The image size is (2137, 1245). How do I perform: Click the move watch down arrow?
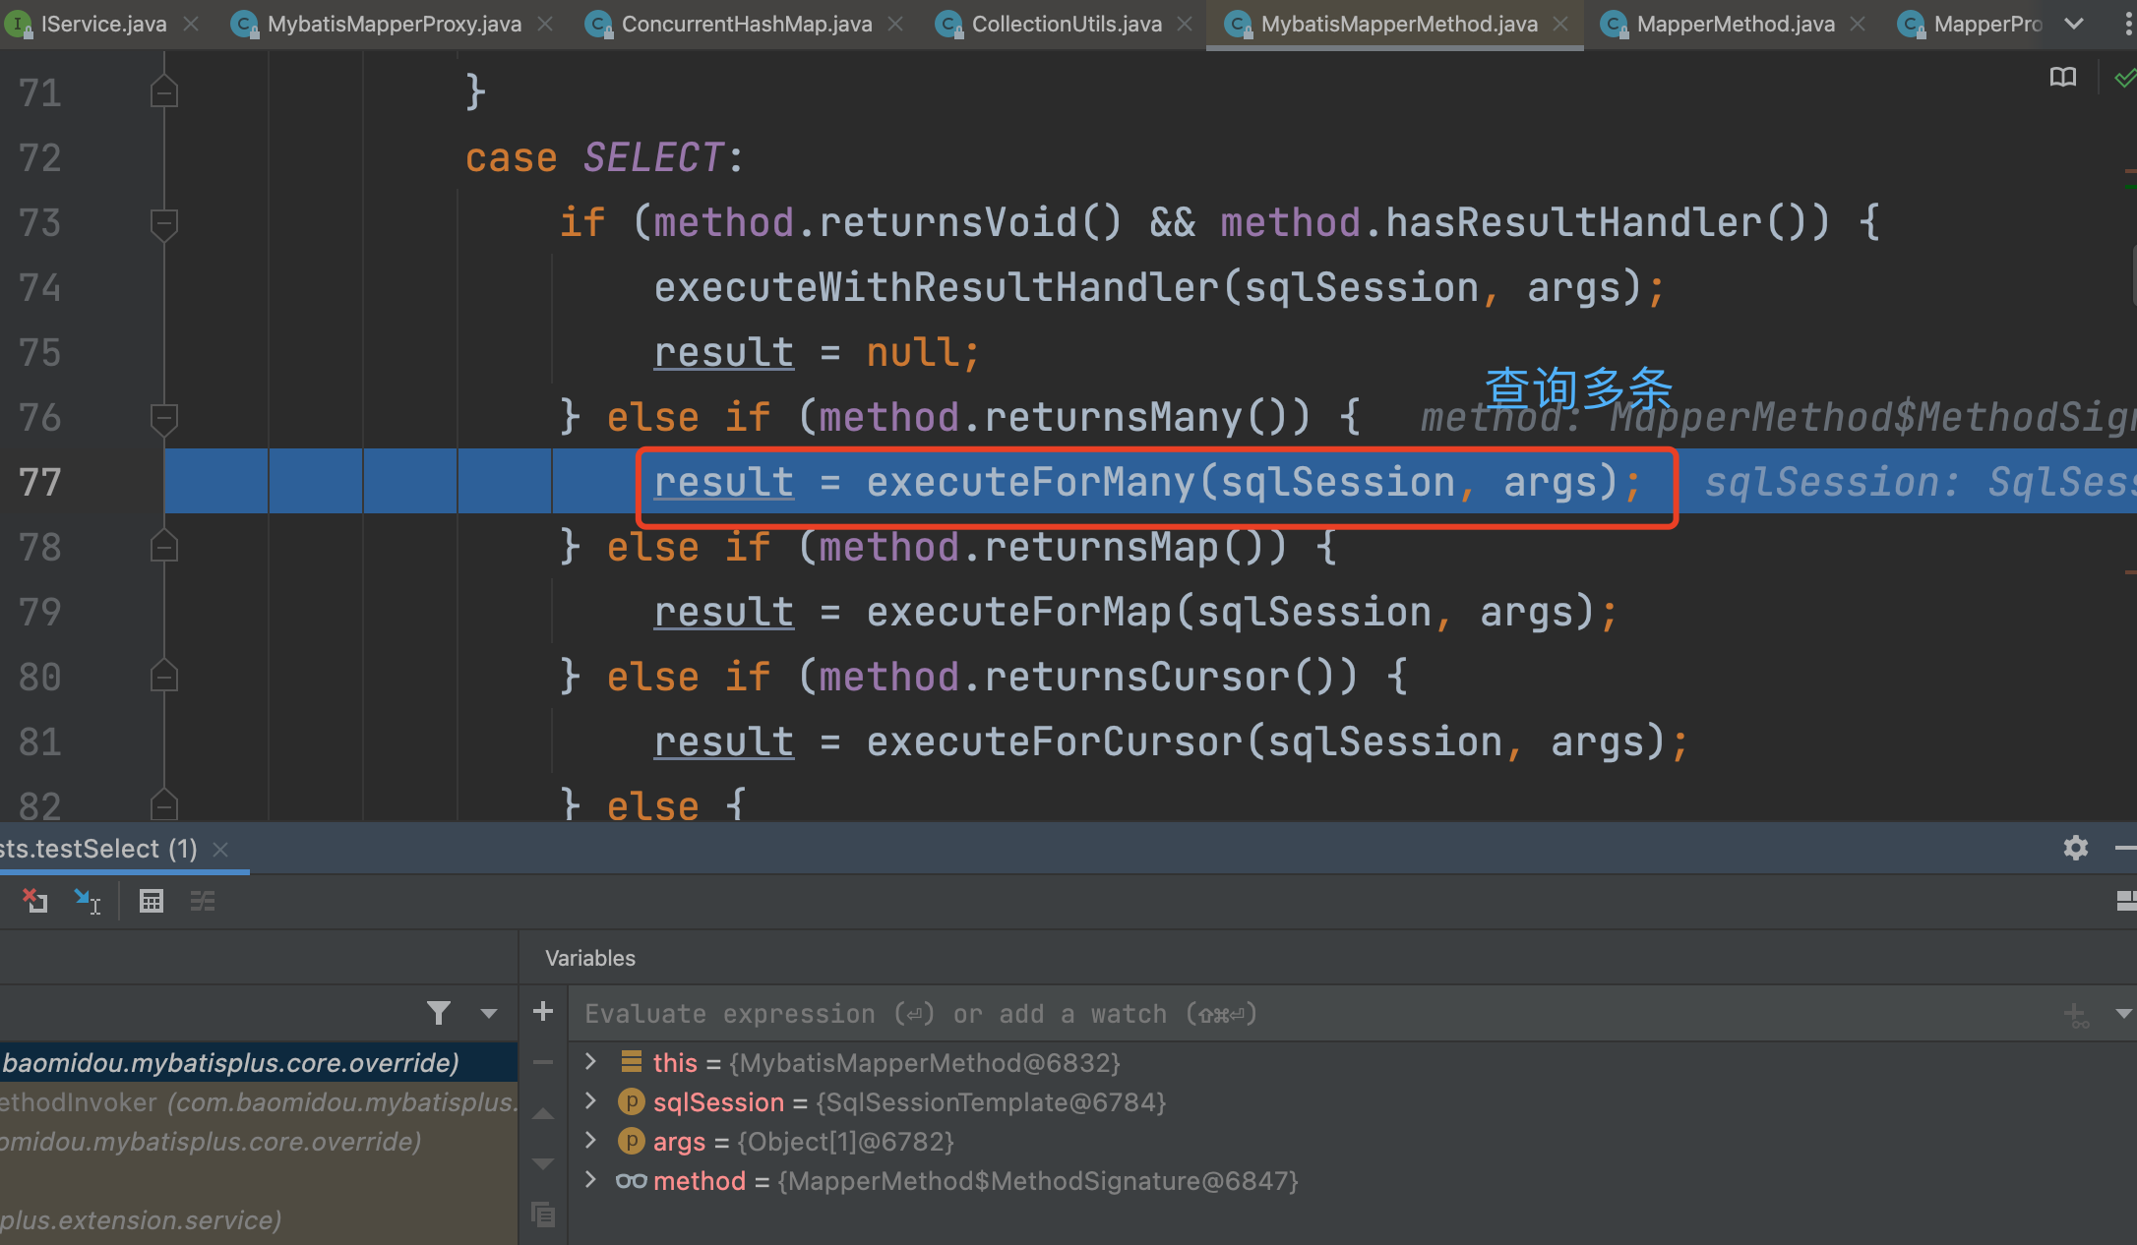coord(543,1163)
